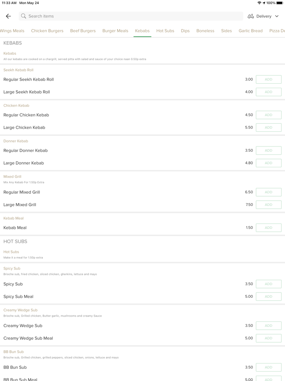Add Regular Seekh Kebab Roll
The height and width of the screenshot is (381, 285).
click(x=268, y=80)
